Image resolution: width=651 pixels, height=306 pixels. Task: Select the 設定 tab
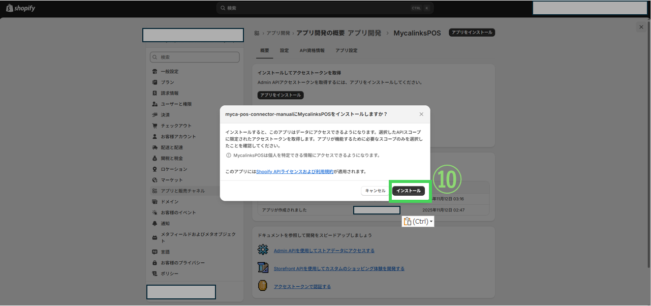click(x=284, y=51)
